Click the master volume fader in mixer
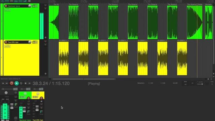Image resolution: width=215 pixels, height=121 pixels. 12,106
